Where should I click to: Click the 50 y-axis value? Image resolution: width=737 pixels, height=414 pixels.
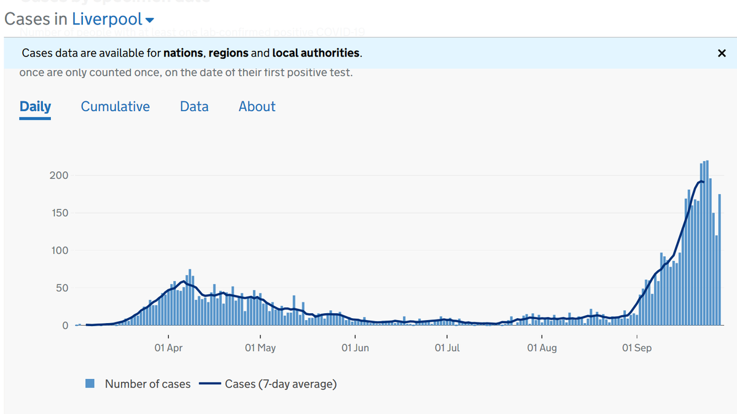(x=61, y=288)
